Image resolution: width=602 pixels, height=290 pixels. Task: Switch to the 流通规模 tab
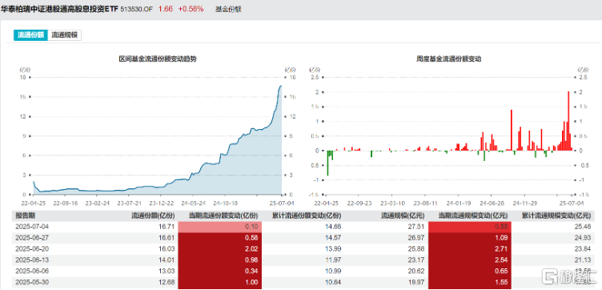tap(65, 35)
